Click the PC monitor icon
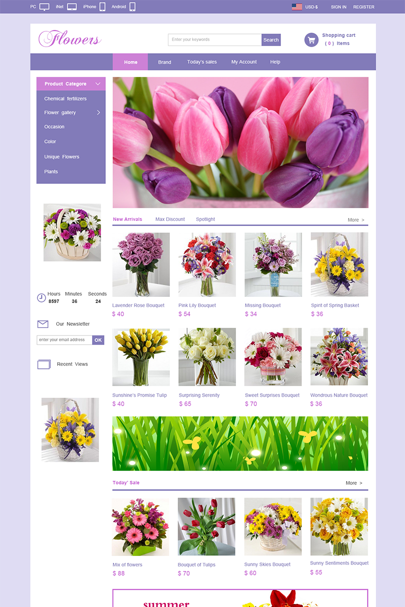 click(x=45, y=7)
